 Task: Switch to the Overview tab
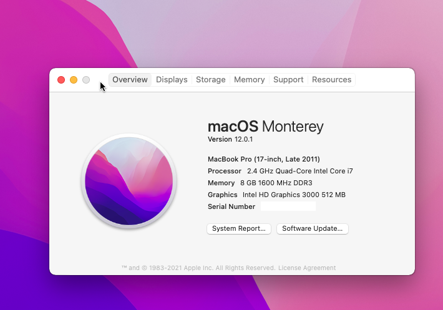pos(130,80)
